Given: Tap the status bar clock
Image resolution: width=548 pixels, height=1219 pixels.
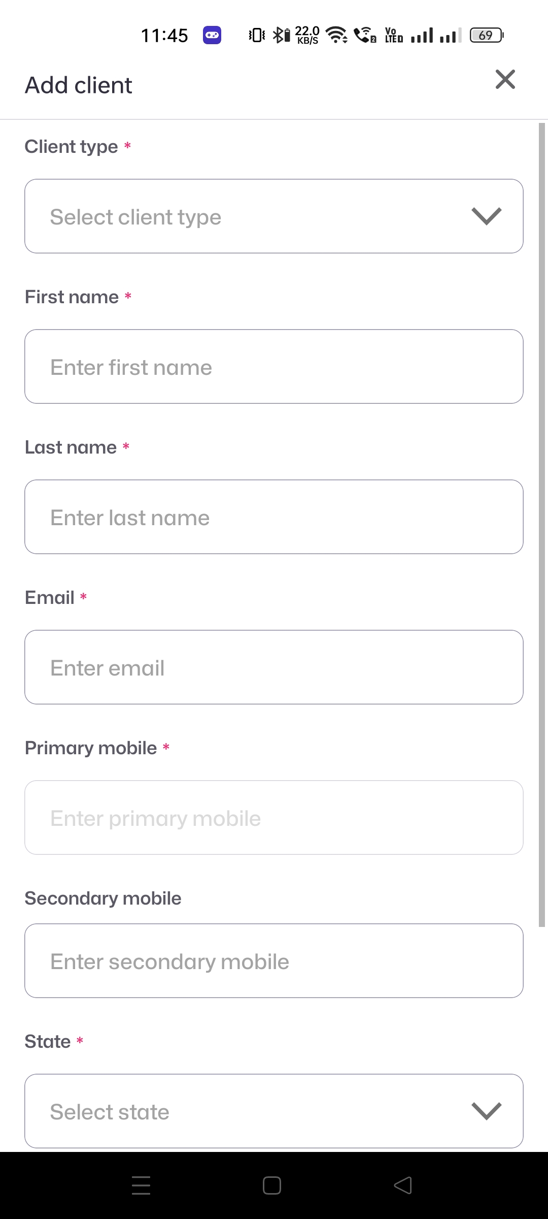Looking at the screenshot, I should pyautogui.click(x=164, y=36).
